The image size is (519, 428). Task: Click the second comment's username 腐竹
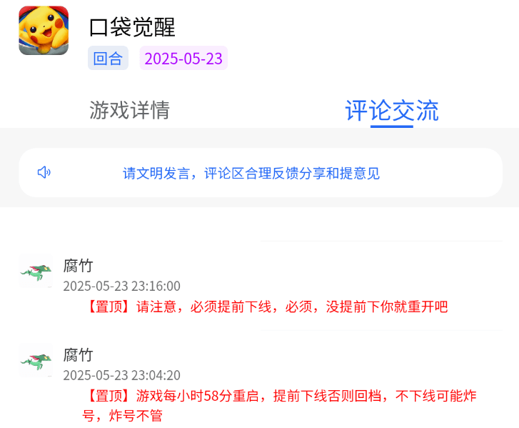[x=78, y=355]
